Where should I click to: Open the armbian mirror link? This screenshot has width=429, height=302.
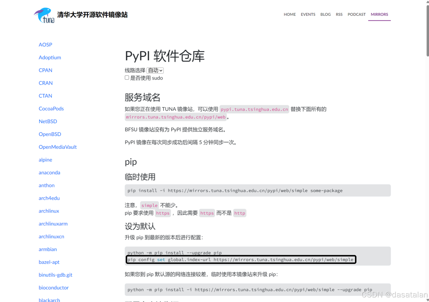tap(48, 249)
